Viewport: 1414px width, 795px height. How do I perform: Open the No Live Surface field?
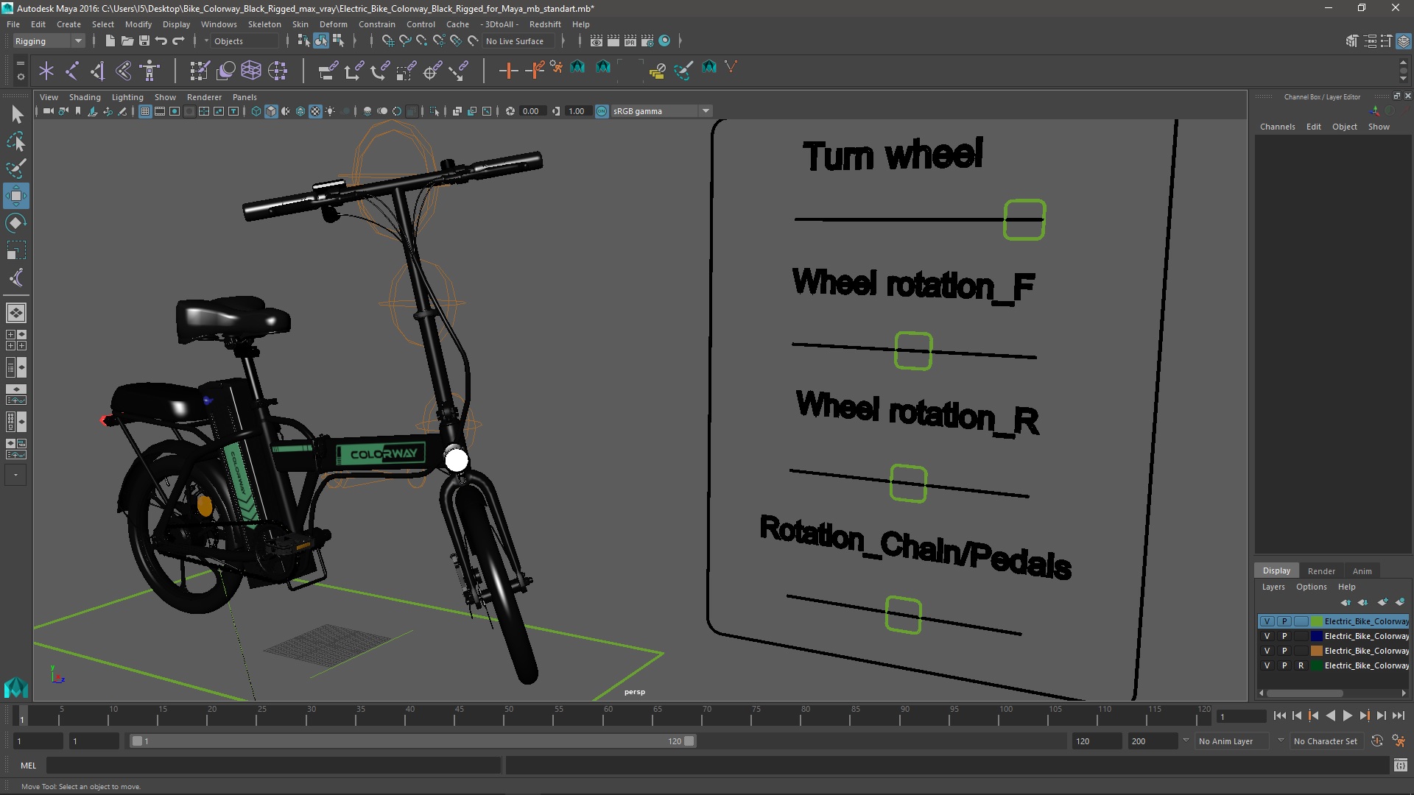coord(518,41)
